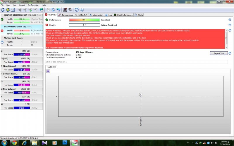Open Photoshop from the taskbar
This screenshot has width=234, height=146.
(65, 143)
